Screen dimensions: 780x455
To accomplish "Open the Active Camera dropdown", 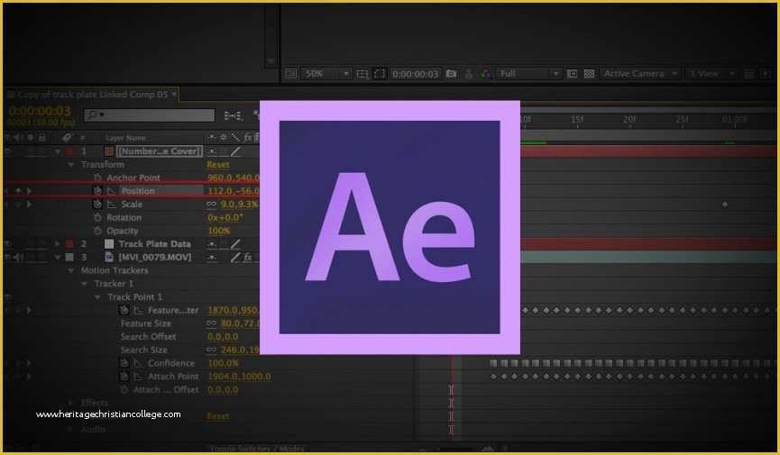I will coord(639,74).
